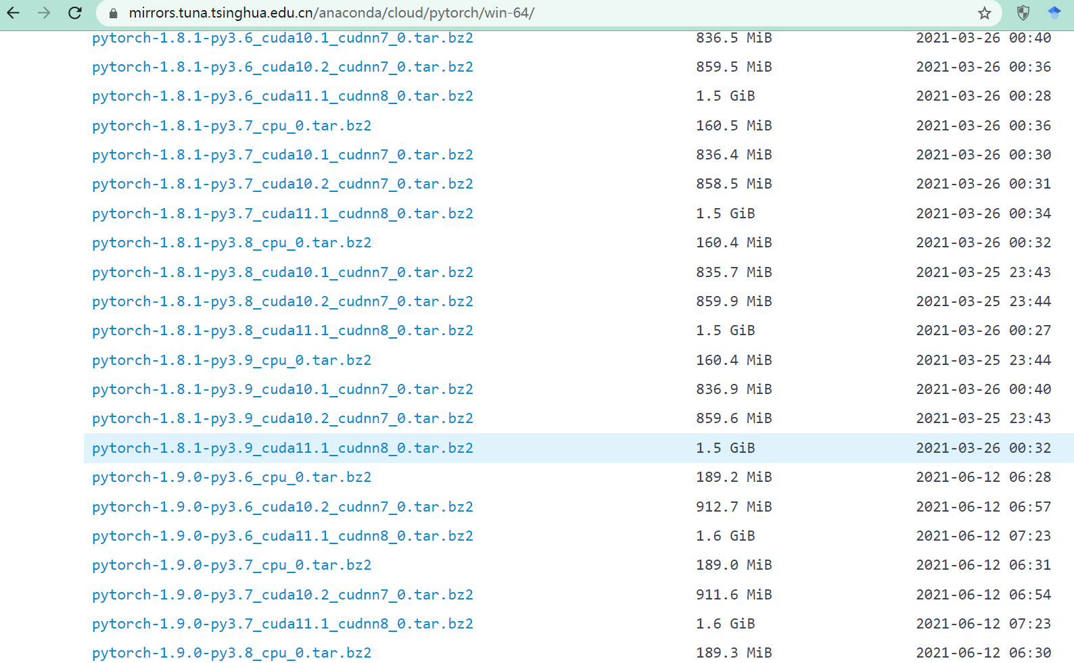Download pytorch-1.8.1-py3.8_cpu_0.tar.bz2
Image resolution: width=1074 pixels, height=663 pixels.
tap(232, 243)
